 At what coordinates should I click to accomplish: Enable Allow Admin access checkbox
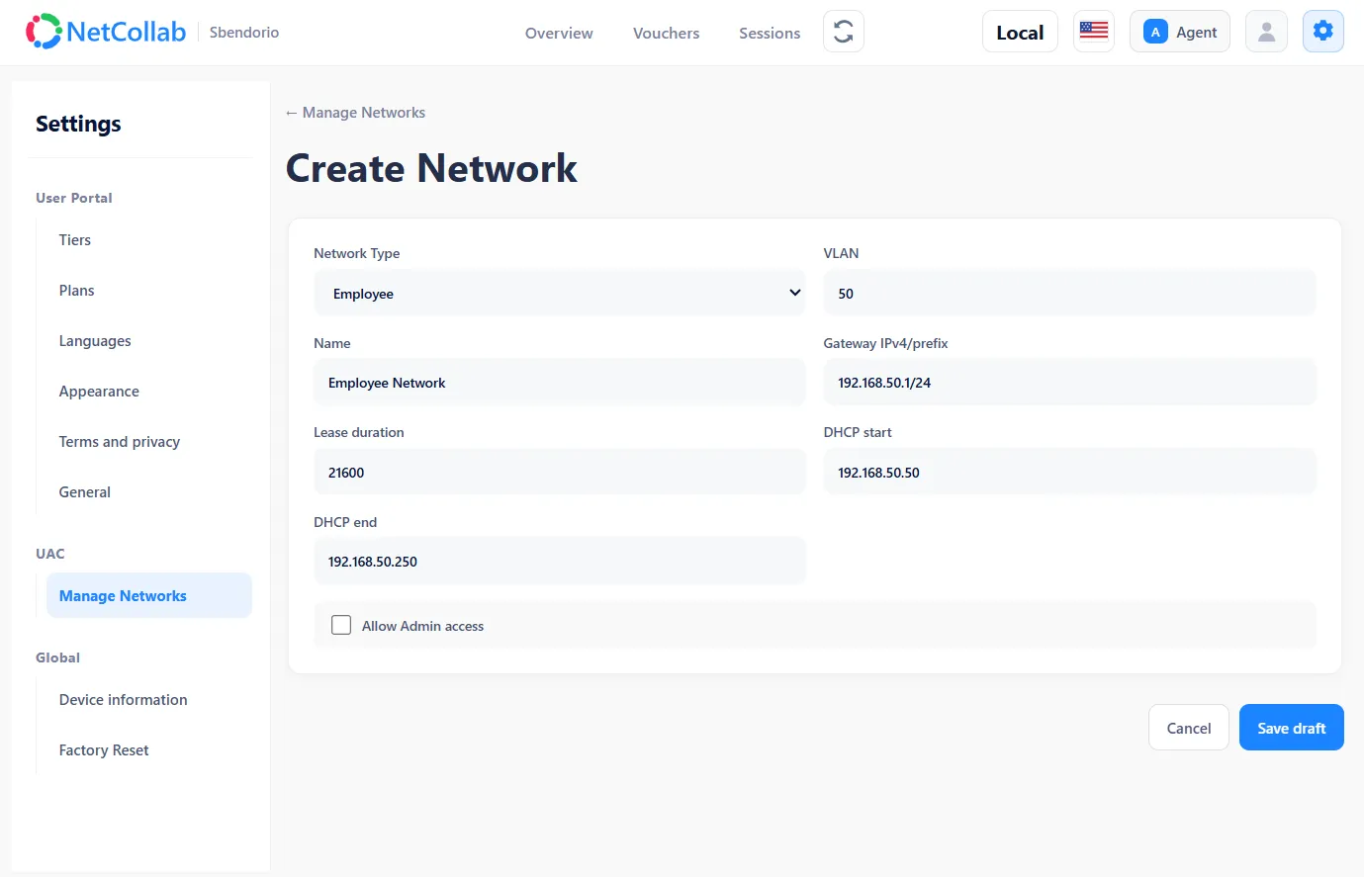pos(341,625)
